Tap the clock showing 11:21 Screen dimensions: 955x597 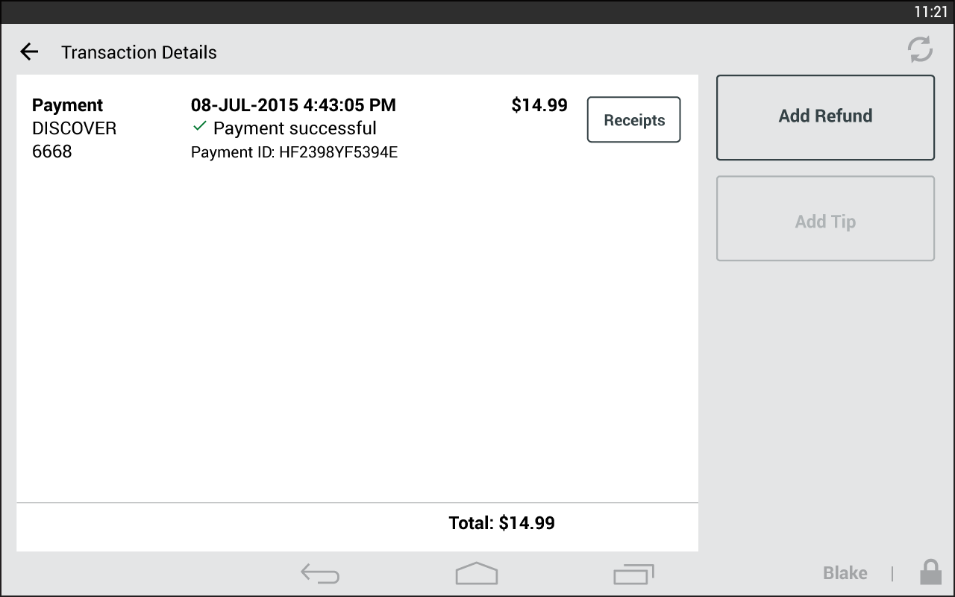point(930,12)
